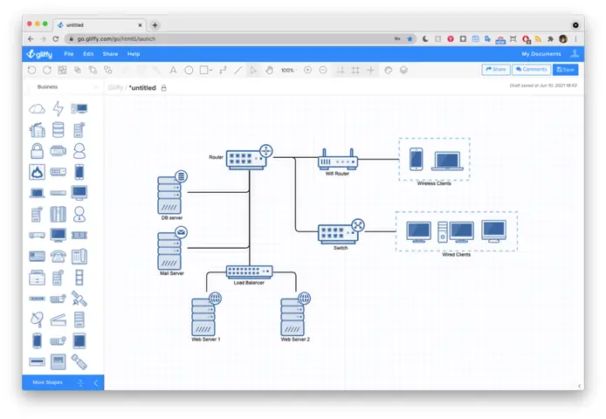606x419 pixels.
Task: Click the lock icon next to untitled
Action: (164, 88)
